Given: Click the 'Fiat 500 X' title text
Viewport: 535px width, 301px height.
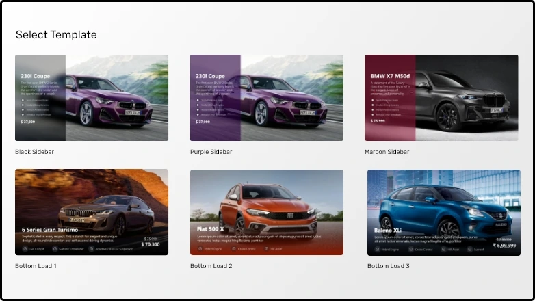Looking at the screenshot, I should pyautogui.click(x=210, y=229).
